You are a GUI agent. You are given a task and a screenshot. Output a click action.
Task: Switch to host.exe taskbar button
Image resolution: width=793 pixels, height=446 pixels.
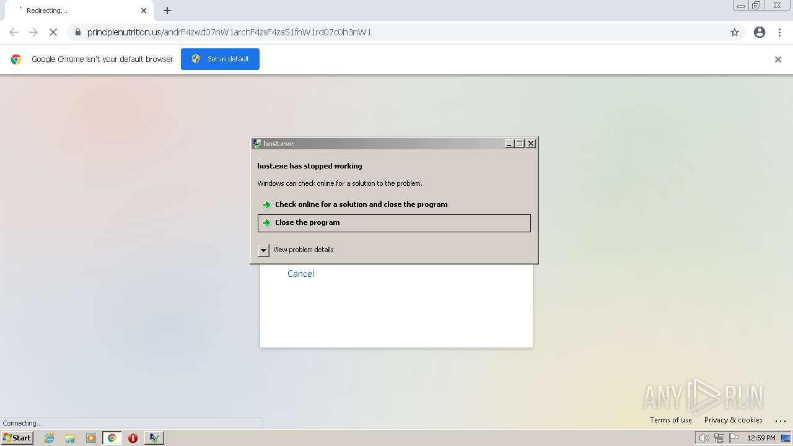pyautogui.click(x=154, y=438)
